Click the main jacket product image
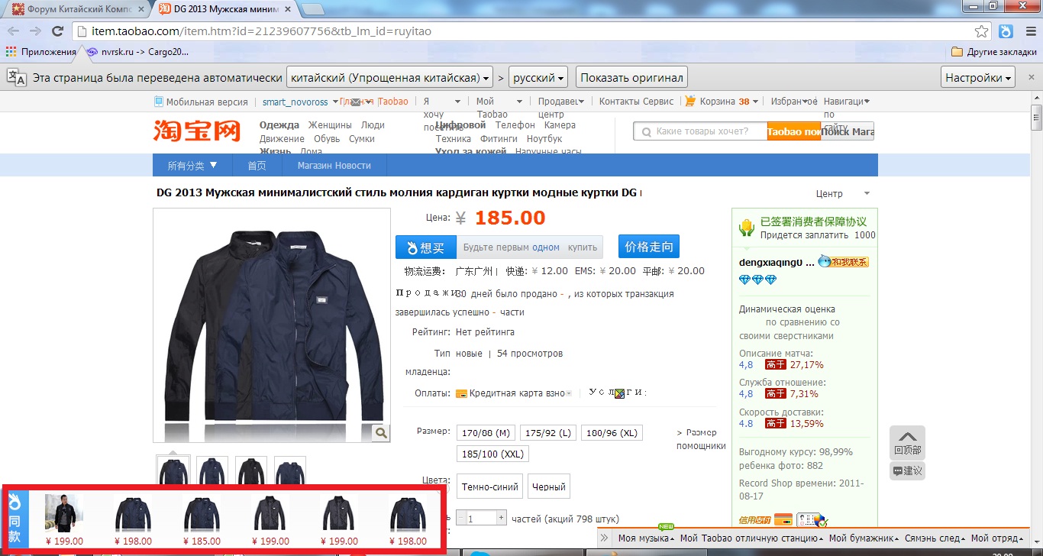Image resolution: width=1043 pixels, height=556 pixels. pos(273,325)
